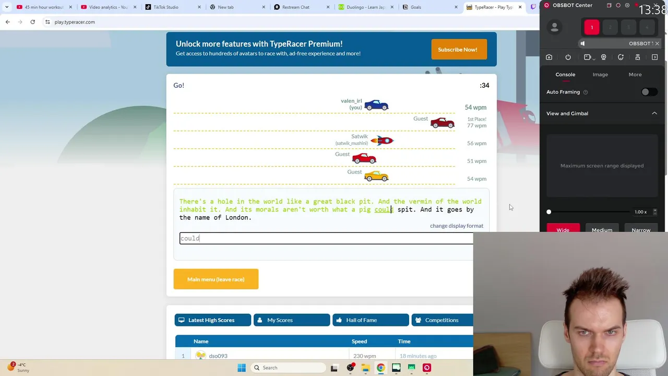The width and height of the screenshot is (668, 376).
Task: Click the Name column header
Action: click(x=201, y=341)
